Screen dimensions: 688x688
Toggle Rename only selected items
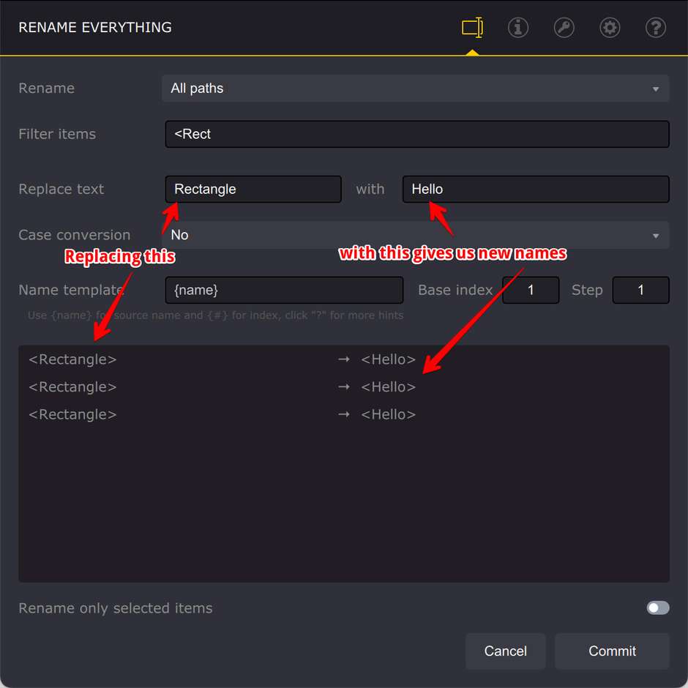click(658, 607)
